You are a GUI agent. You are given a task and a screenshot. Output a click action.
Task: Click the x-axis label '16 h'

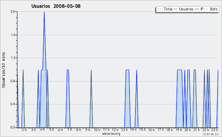(151, 130)
